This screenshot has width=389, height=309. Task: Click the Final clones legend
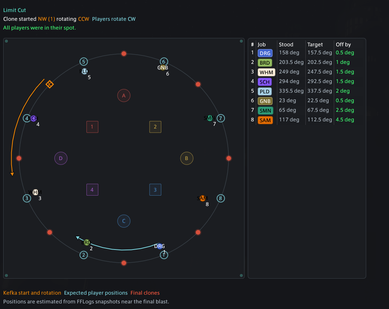tap(145, 293)
